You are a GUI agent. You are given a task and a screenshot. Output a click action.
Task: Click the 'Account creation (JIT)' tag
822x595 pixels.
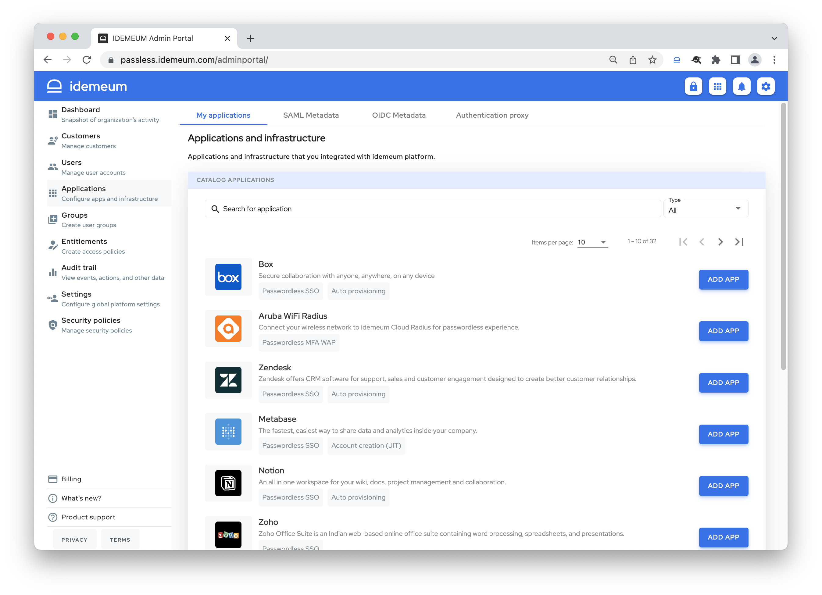click(366, 445)
